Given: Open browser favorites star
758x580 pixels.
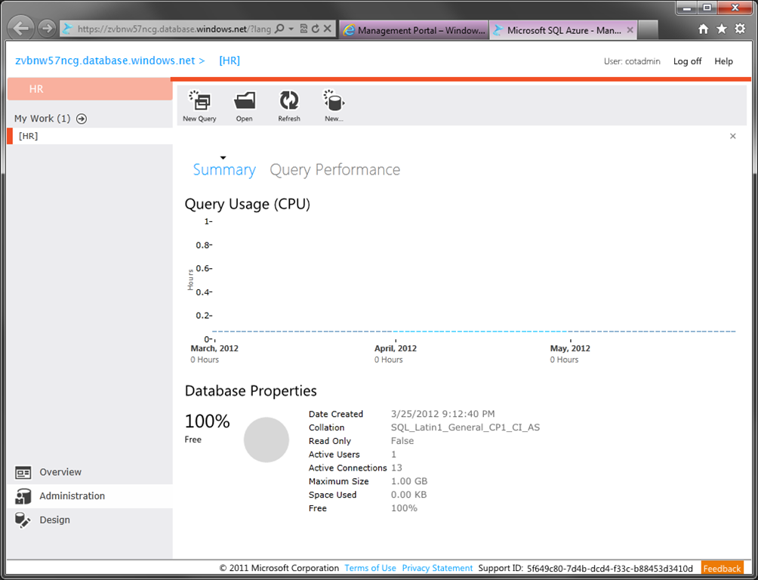Looking at the screenshot, I should coord(721,29).
